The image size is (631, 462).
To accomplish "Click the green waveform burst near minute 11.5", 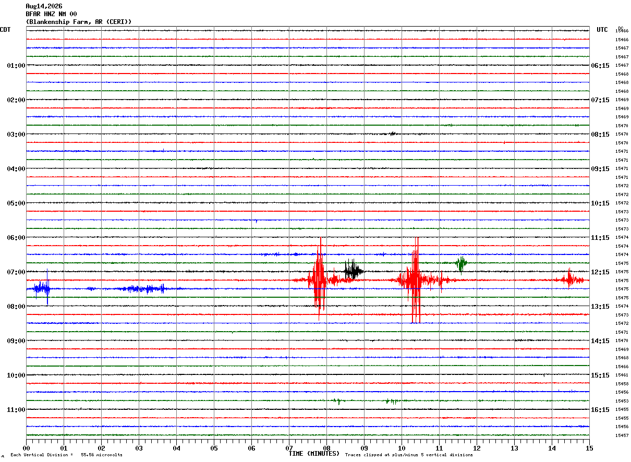I will 461,263.
